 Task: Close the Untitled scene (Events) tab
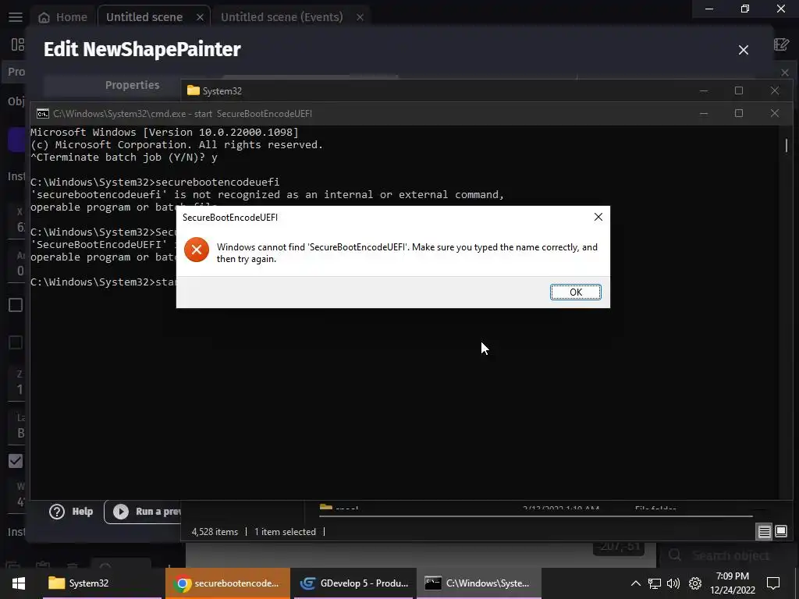pyautogui.click(x=360, y=17)
